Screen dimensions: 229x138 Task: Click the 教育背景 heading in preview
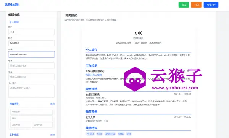92,112
